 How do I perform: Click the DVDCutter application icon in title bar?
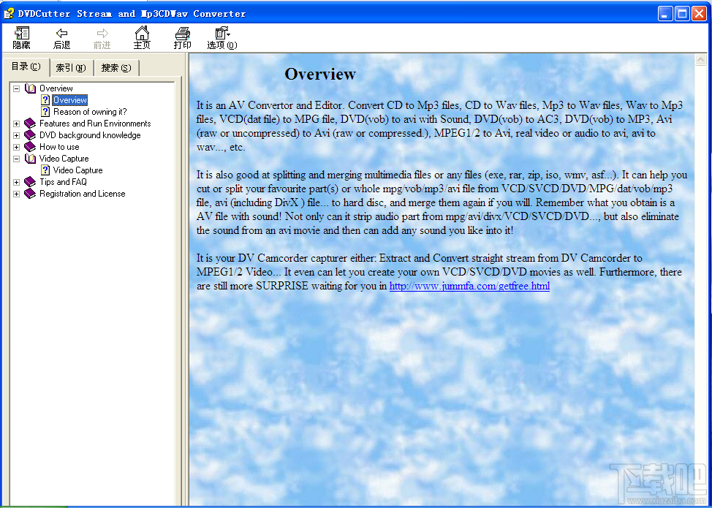click(9, 12)
